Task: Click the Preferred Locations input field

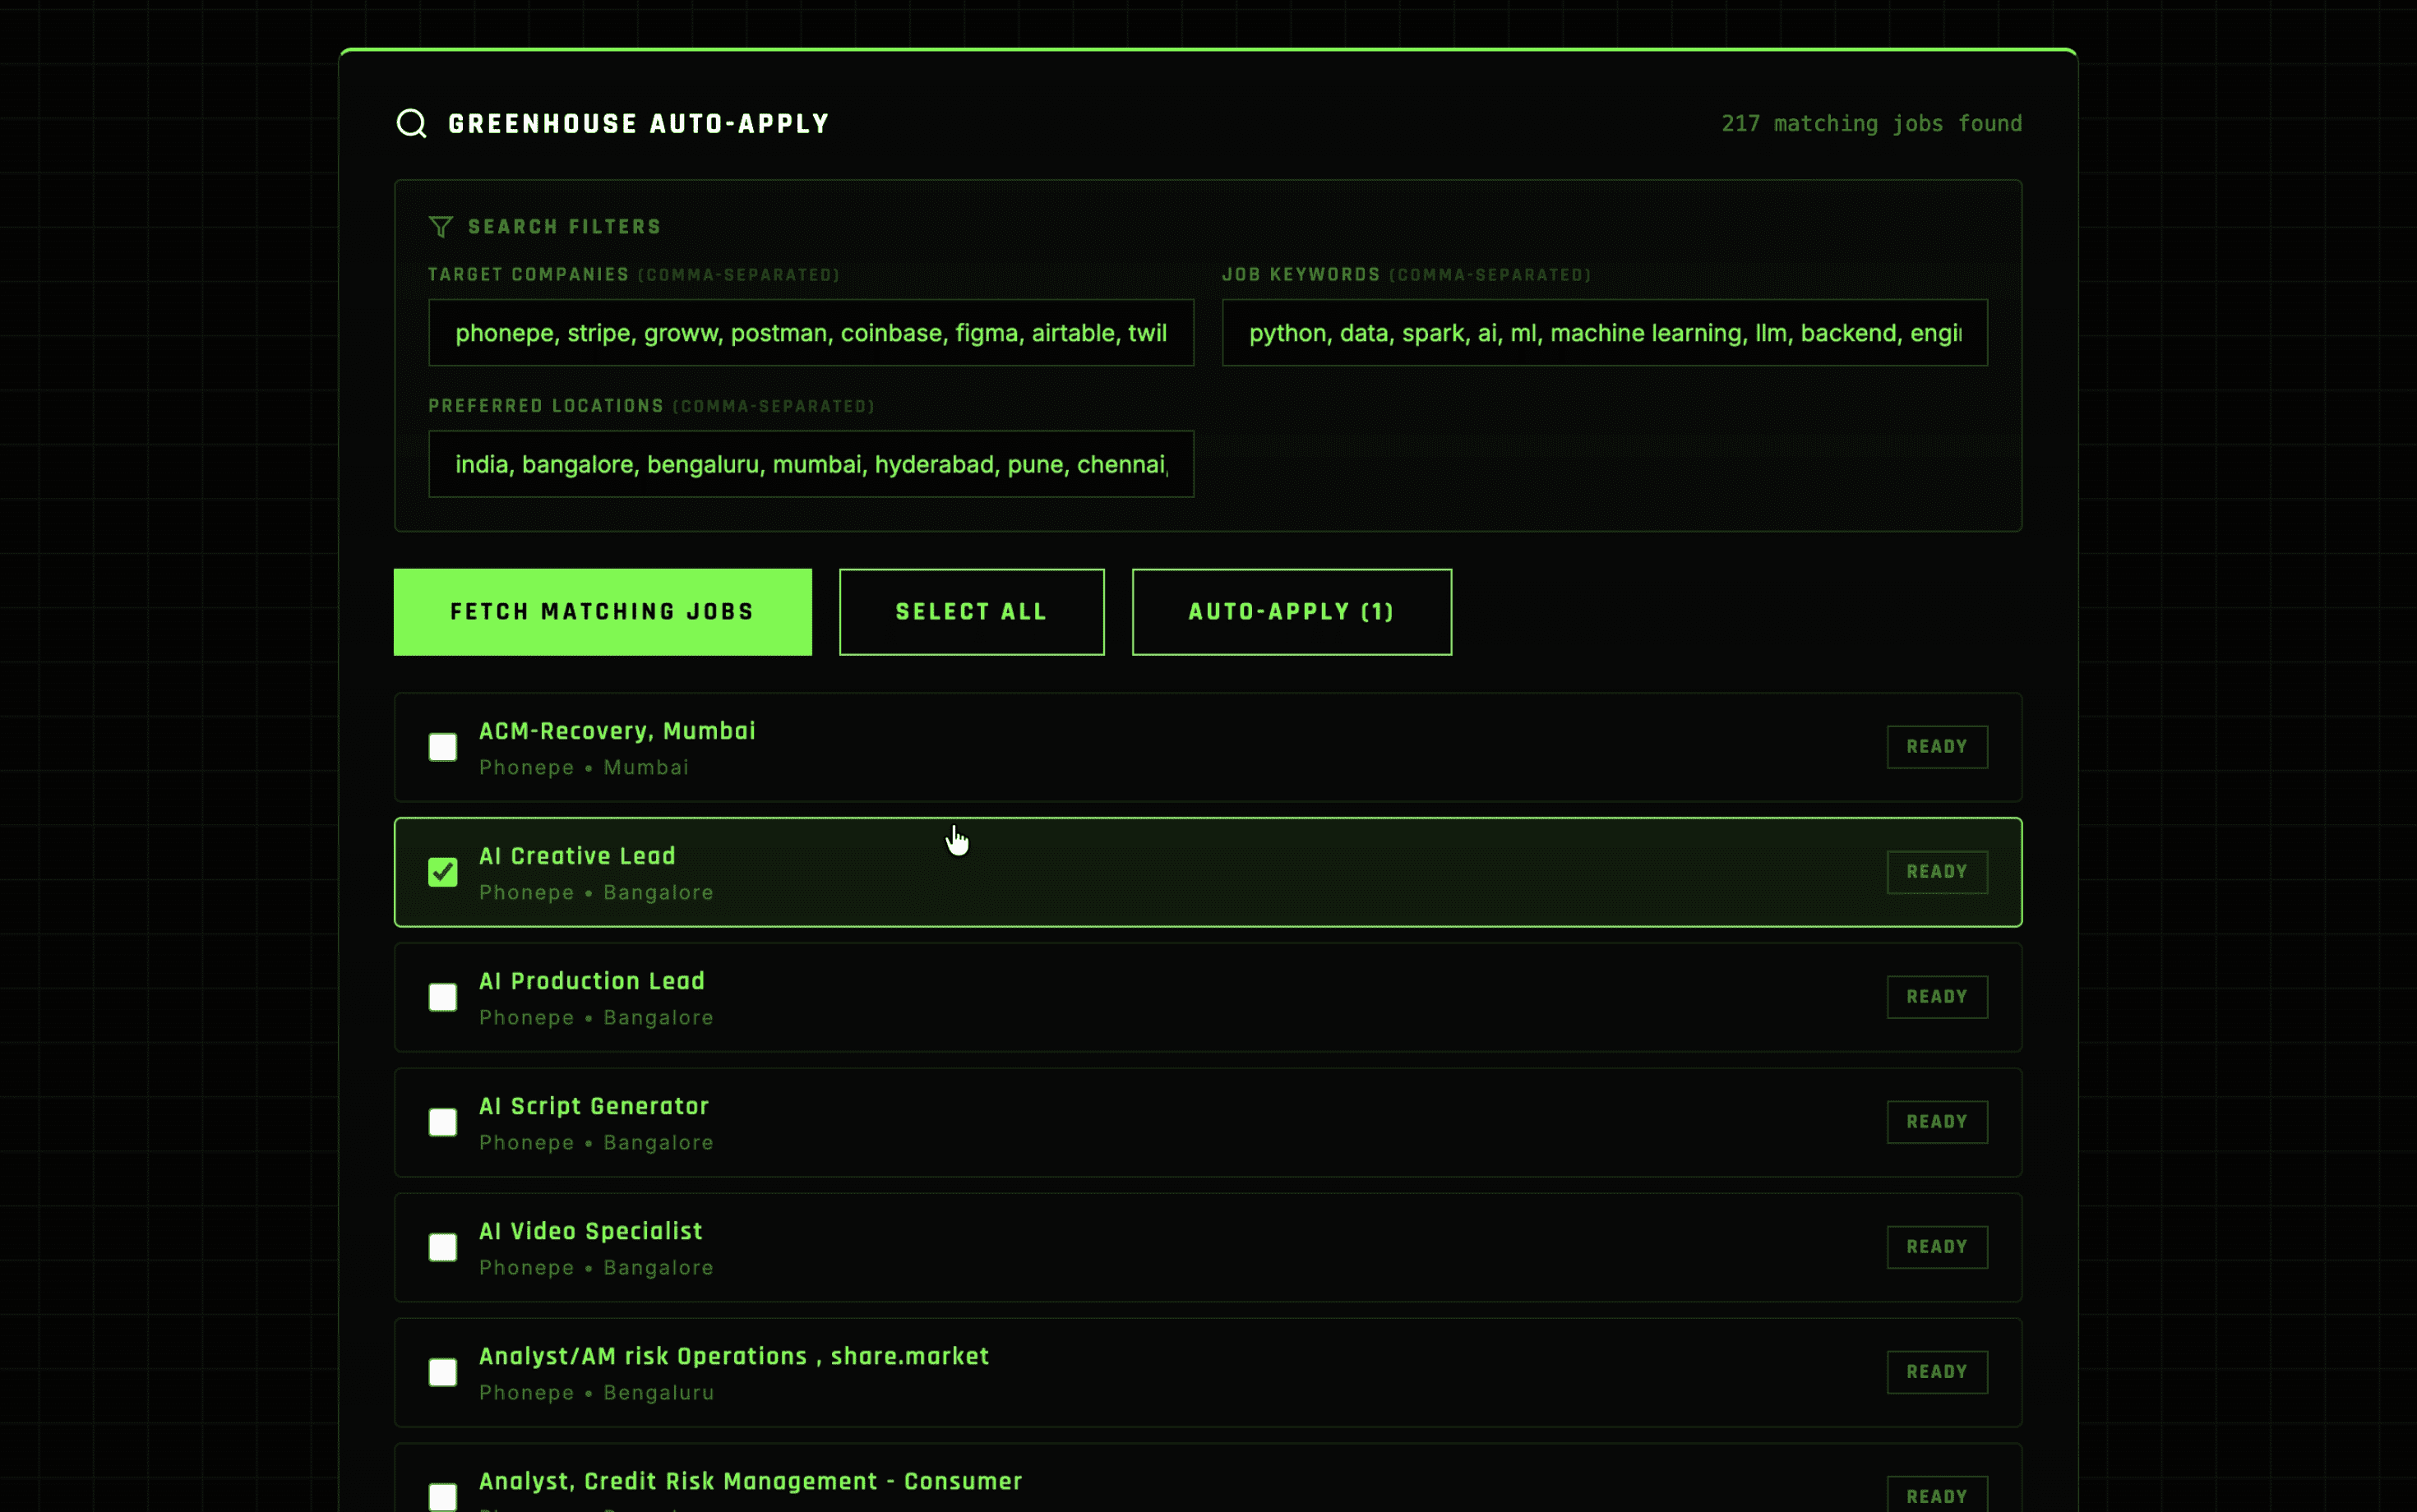Action: tap(811, 464)
